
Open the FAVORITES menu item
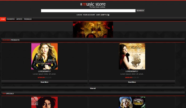point(11,19)
